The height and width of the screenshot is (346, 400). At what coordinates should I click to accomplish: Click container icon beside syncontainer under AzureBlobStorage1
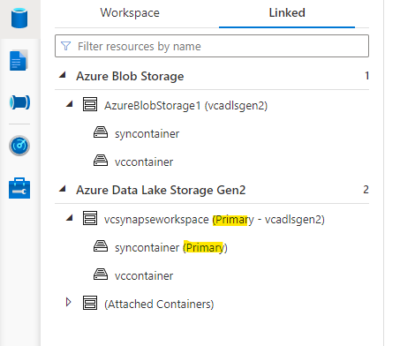[101, 132]
